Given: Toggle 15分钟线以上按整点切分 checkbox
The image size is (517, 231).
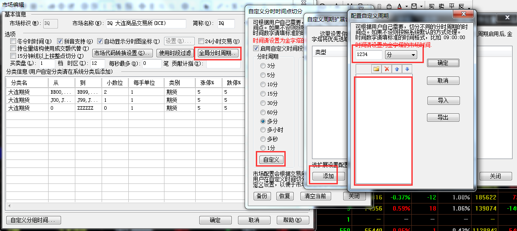Looking at the screenshot, I should (x=13, y=56).
